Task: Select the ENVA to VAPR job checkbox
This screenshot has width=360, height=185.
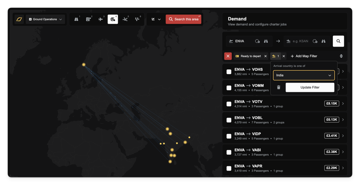Action: pos(229,168)
